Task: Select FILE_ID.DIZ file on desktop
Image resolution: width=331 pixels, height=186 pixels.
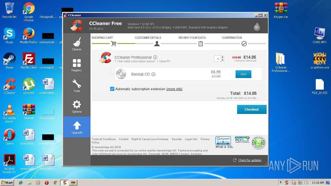Action: tap(320, 86)
